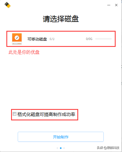Click empty space right of the L: drive letter
Viewport: 122px width, 152px height.
pyautogui.click(x=70, y=39)
